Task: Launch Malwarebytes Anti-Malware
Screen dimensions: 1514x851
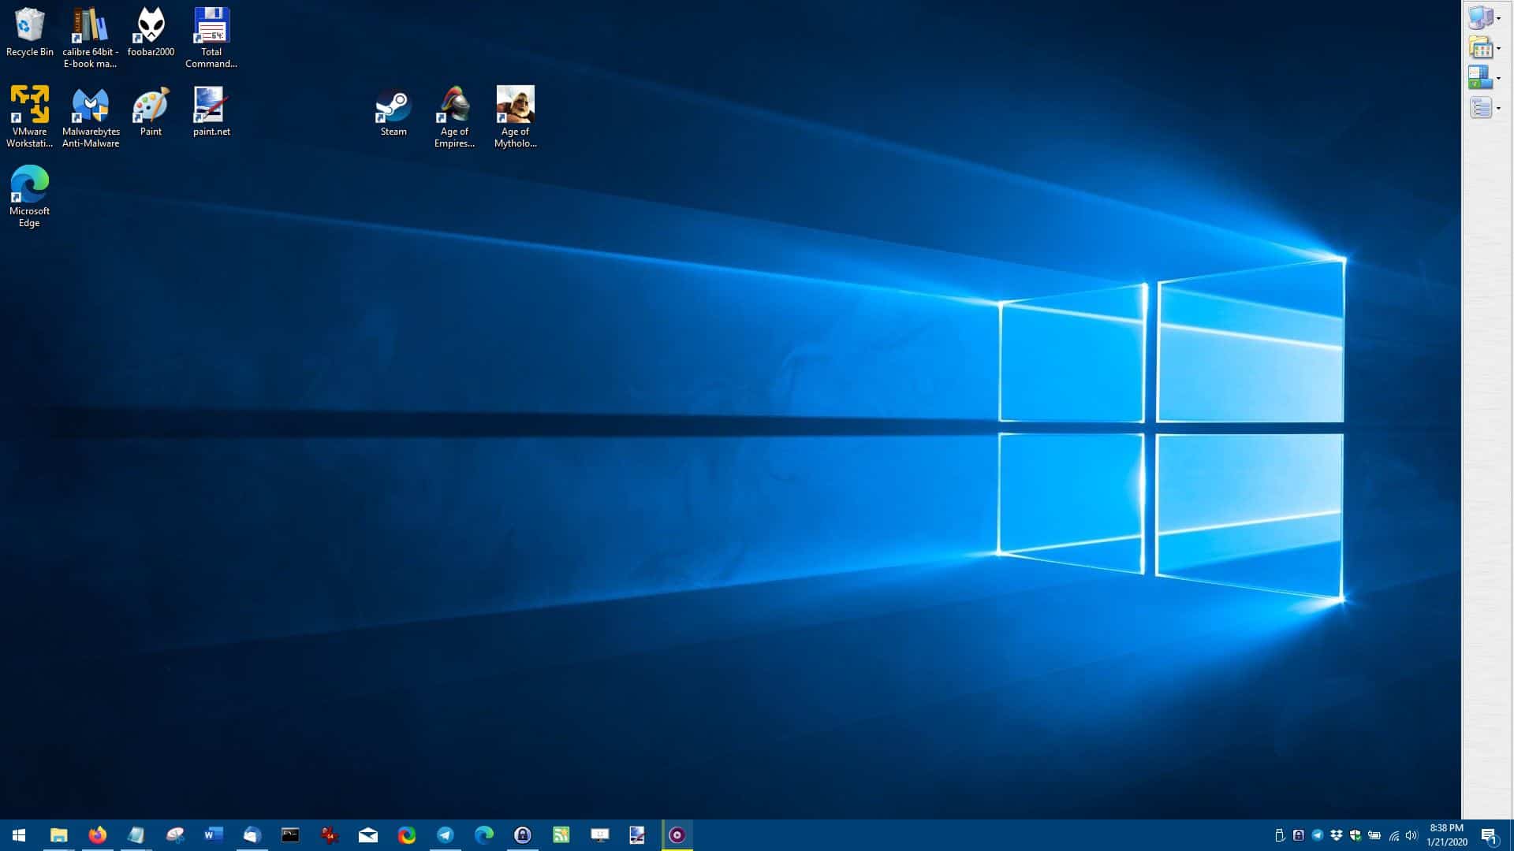Action: (x=90, y=102)
